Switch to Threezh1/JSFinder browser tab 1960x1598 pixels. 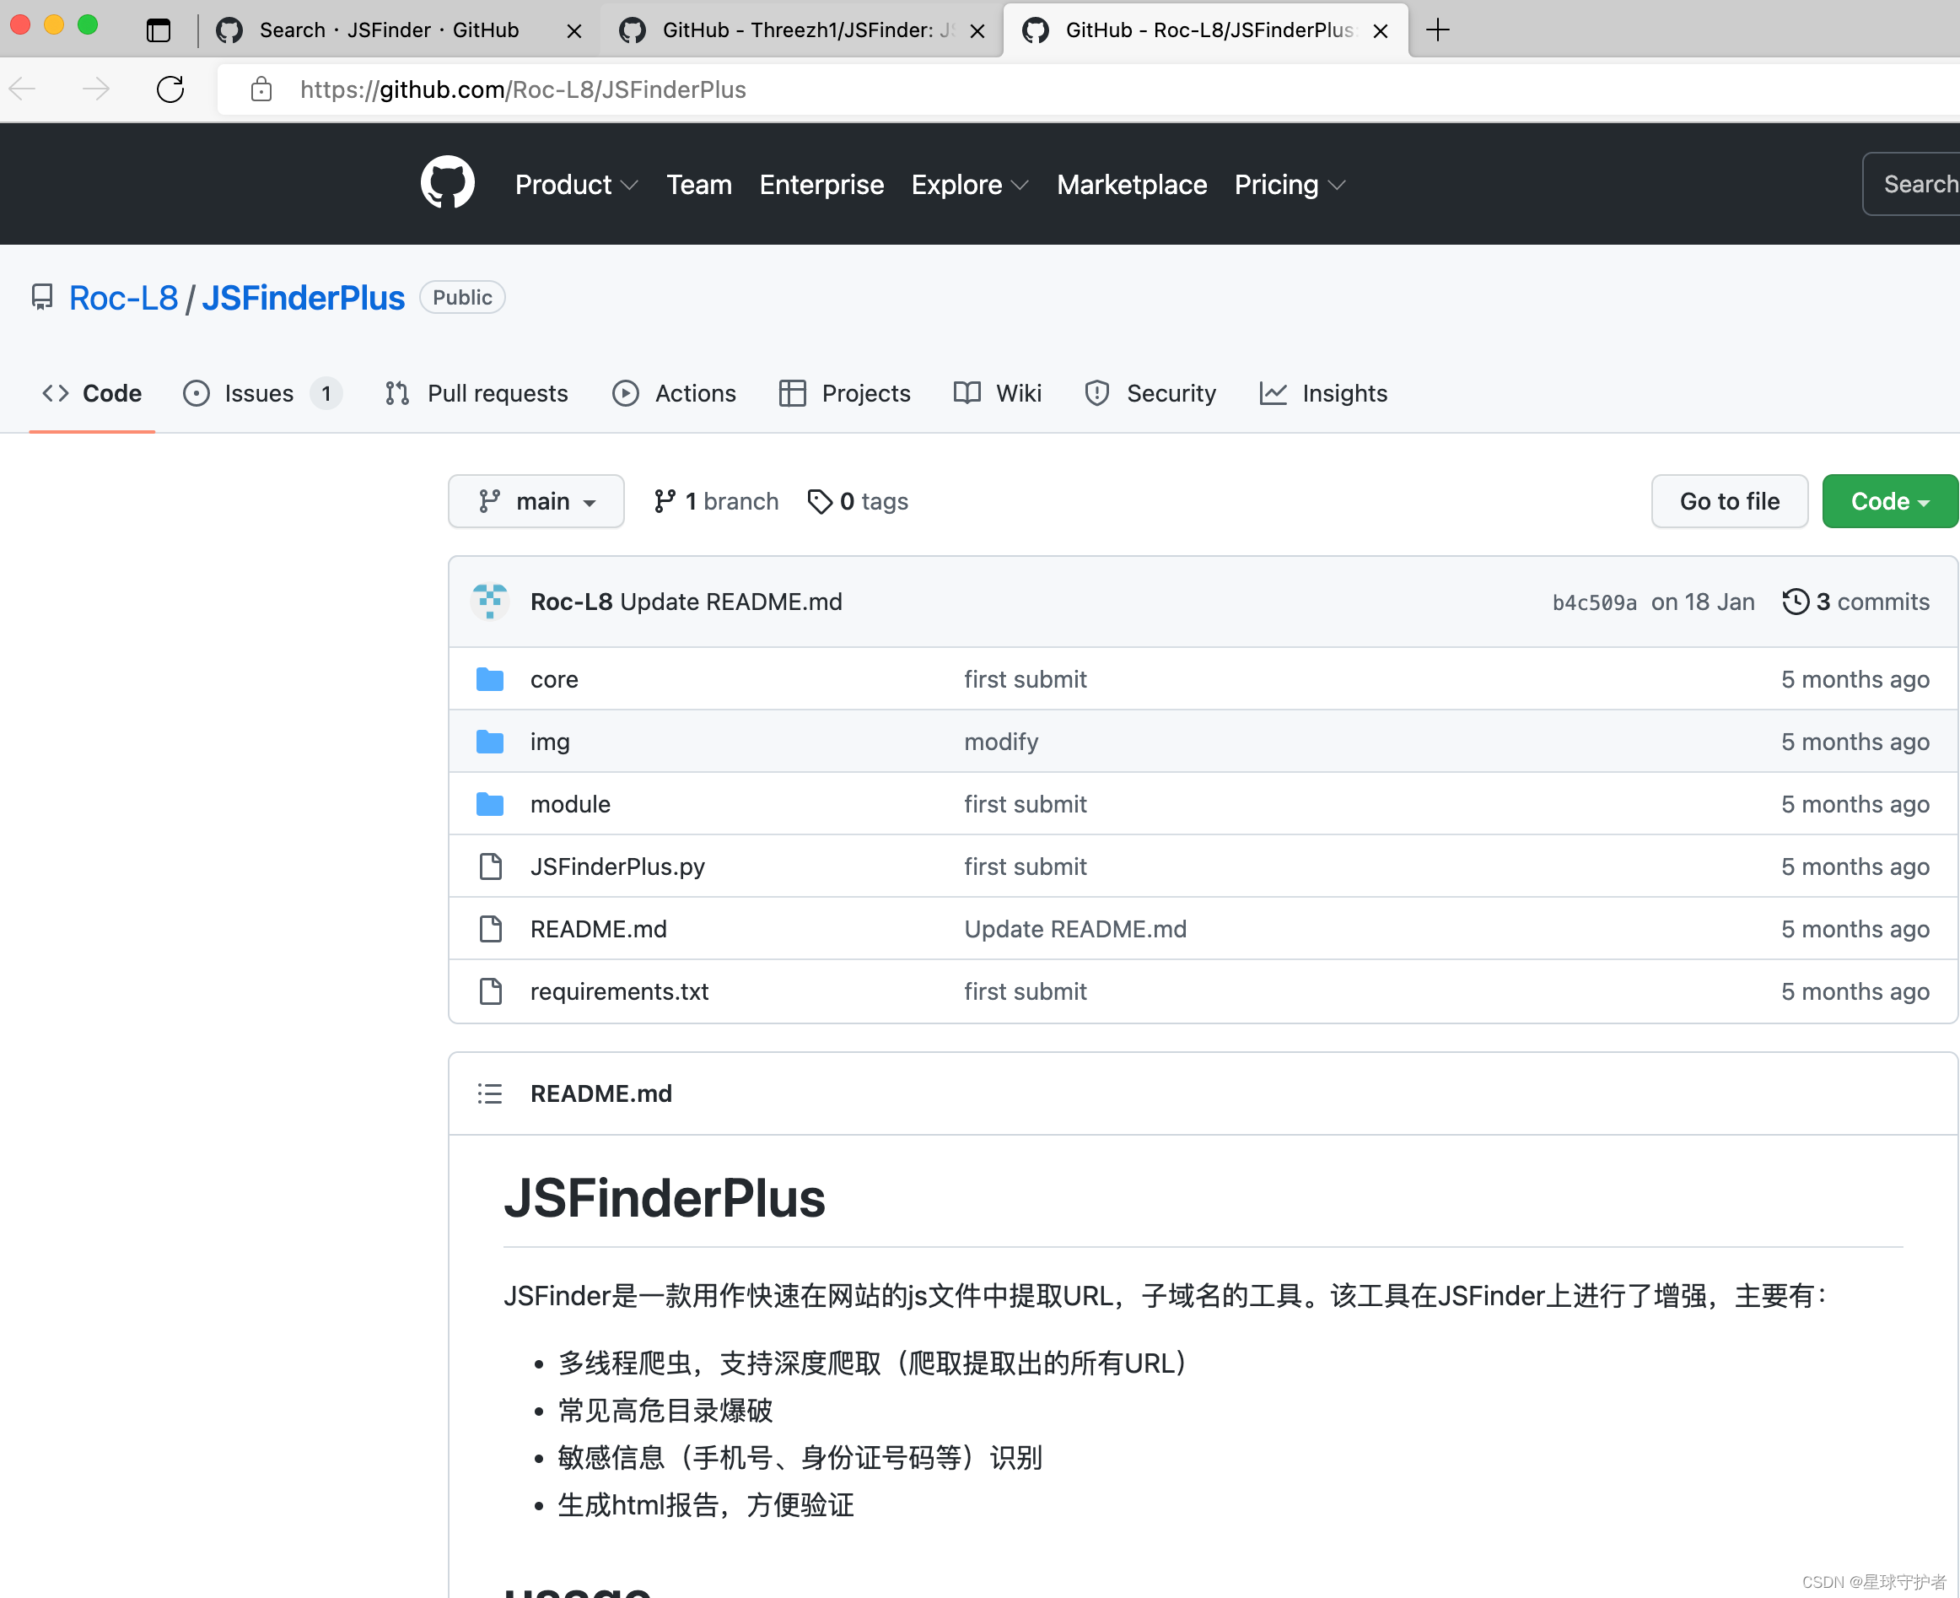(x=799, y=30)
